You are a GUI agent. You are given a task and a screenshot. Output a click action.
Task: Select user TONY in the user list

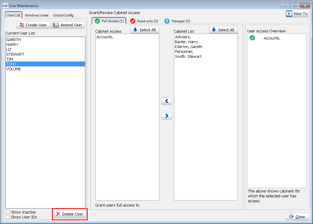[45, 64]
